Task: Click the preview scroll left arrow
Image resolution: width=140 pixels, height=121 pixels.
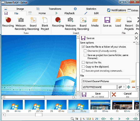Action: coord(3,97)
